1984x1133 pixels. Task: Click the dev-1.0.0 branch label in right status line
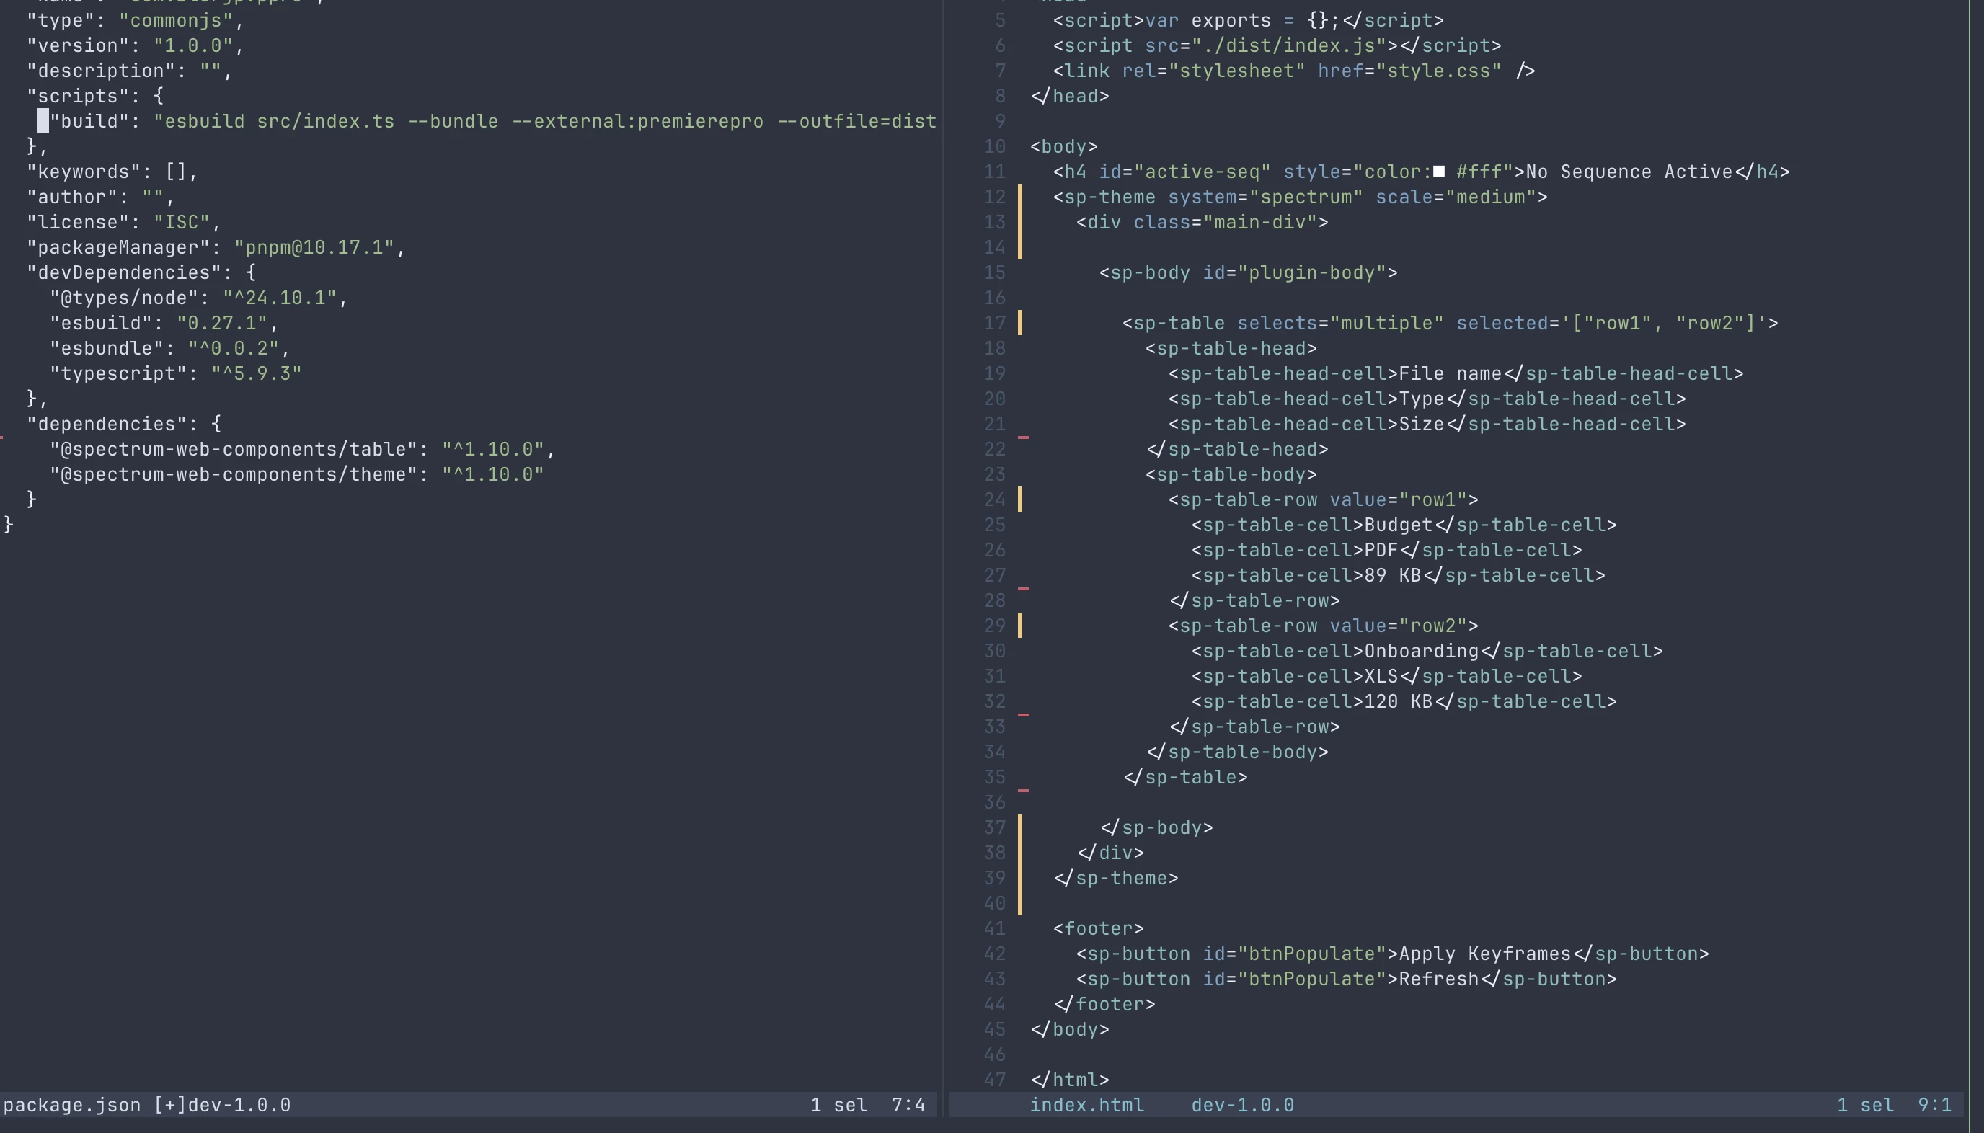click(1242, 1105)
